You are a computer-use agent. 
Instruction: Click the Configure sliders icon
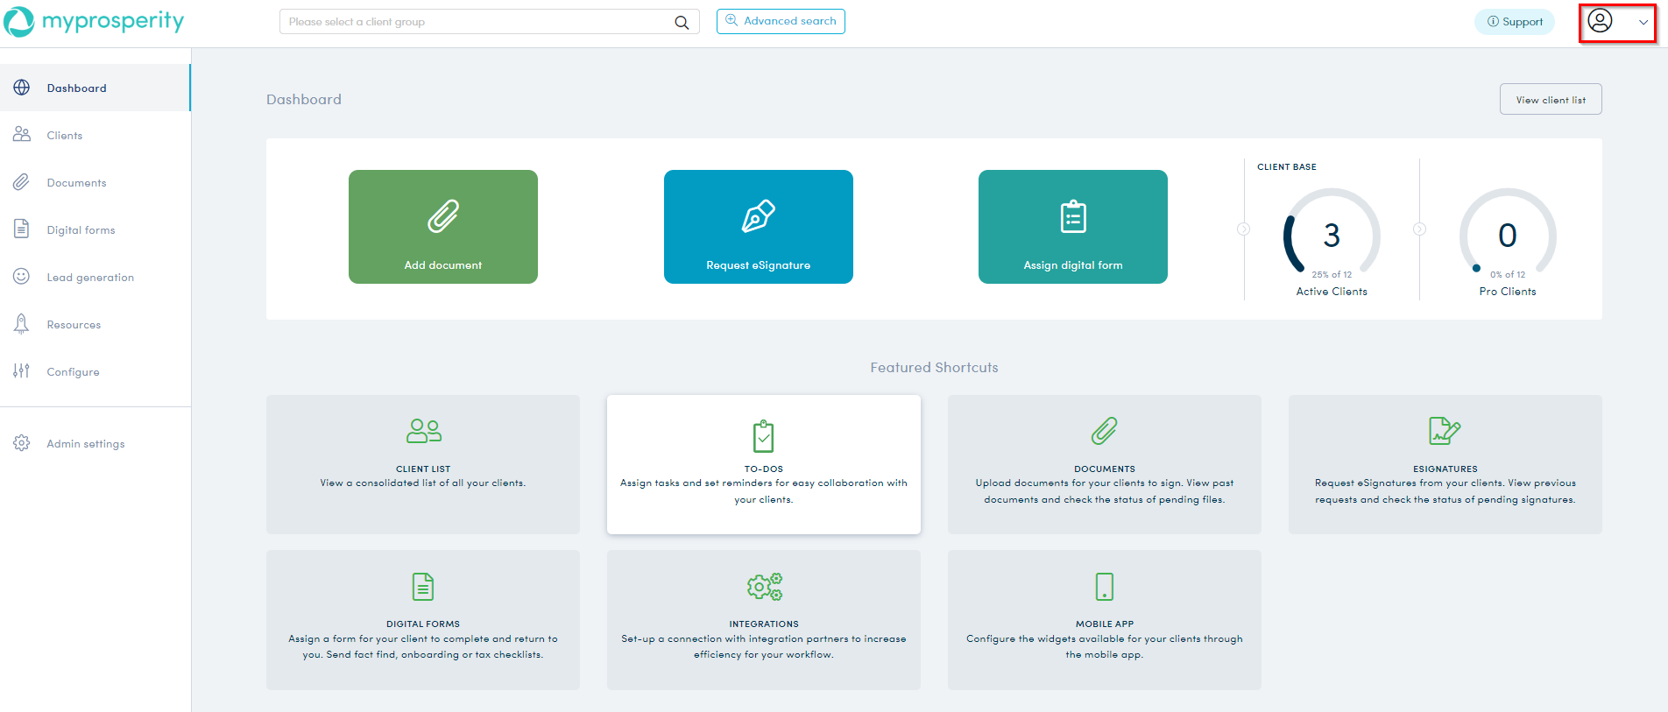(22, 371)
